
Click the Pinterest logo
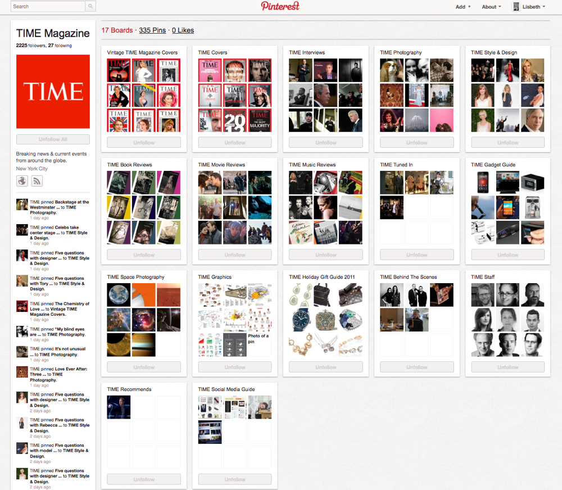tap(280, 6)
